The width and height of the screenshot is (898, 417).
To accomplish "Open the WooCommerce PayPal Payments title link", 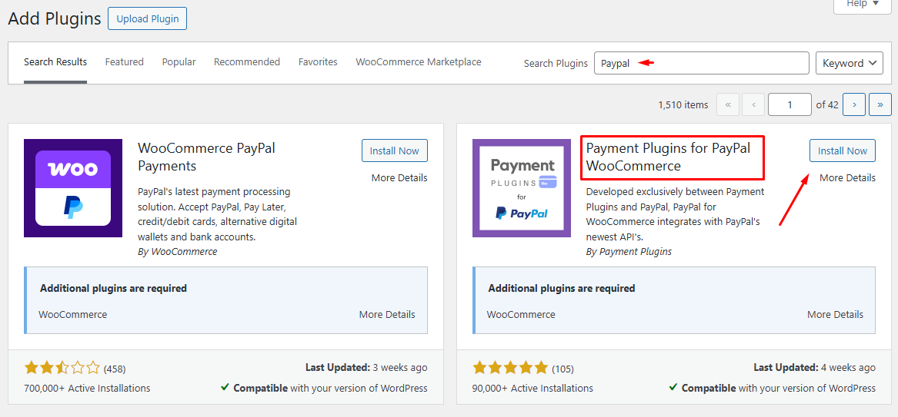I will (x=207, y=157).
